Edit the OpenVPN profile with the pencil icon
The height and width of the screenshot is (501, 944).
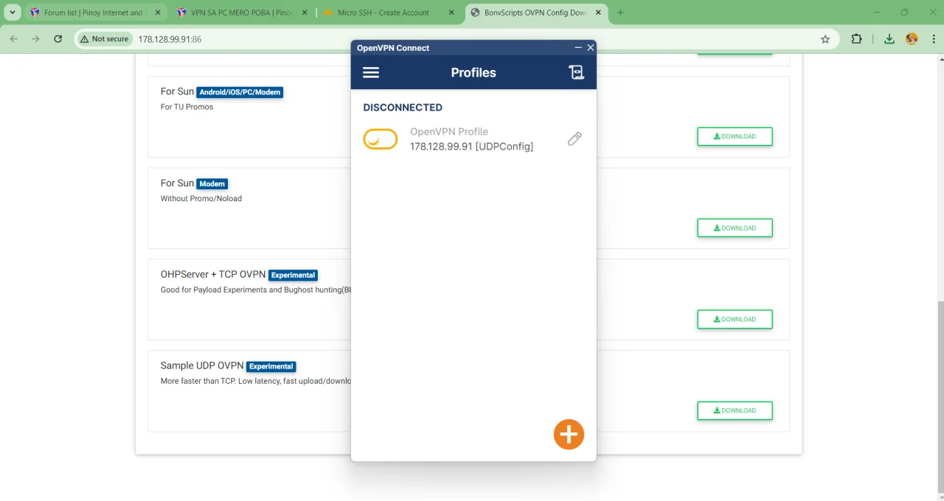pyautogui.click(x=575, y=139)
